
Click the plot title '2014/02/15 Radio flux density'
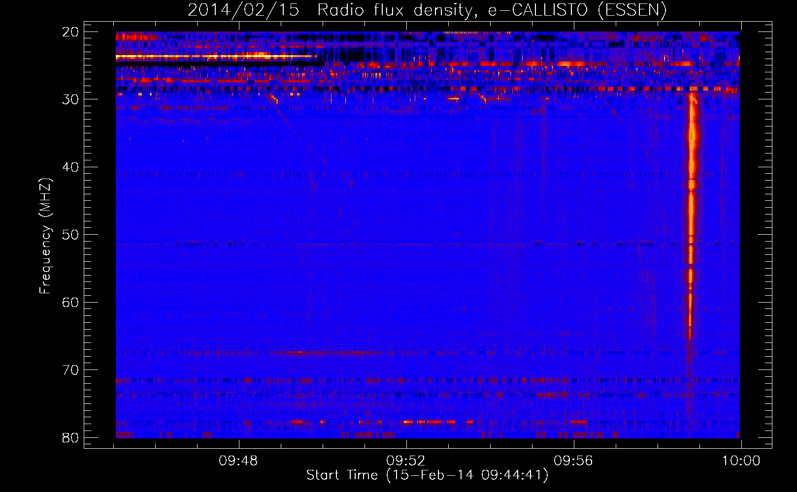(x=427, y=10)
